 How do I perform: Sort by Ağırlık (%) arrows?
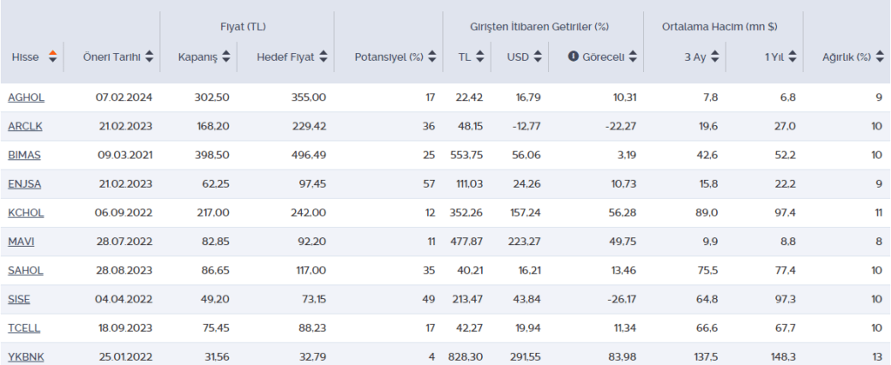coord(880,56)
